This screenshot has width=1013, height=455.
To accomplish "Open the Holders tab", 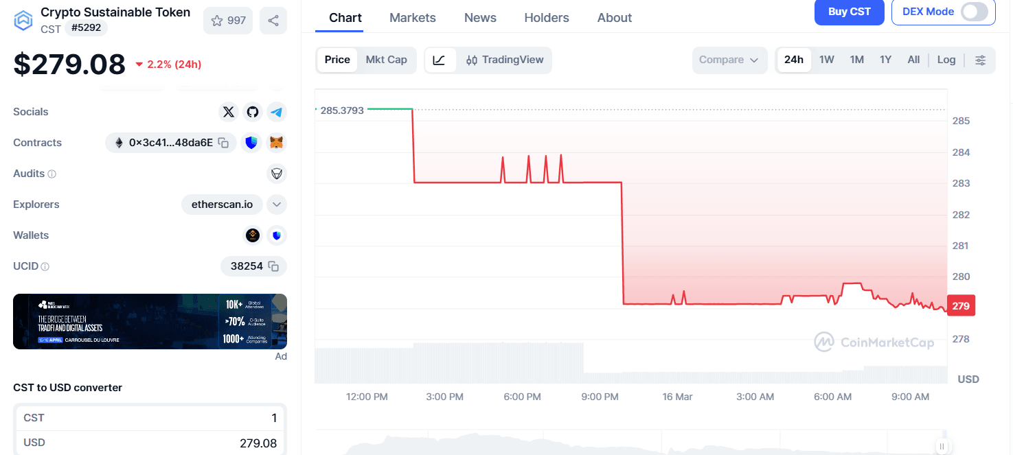I will pos(547,17).
